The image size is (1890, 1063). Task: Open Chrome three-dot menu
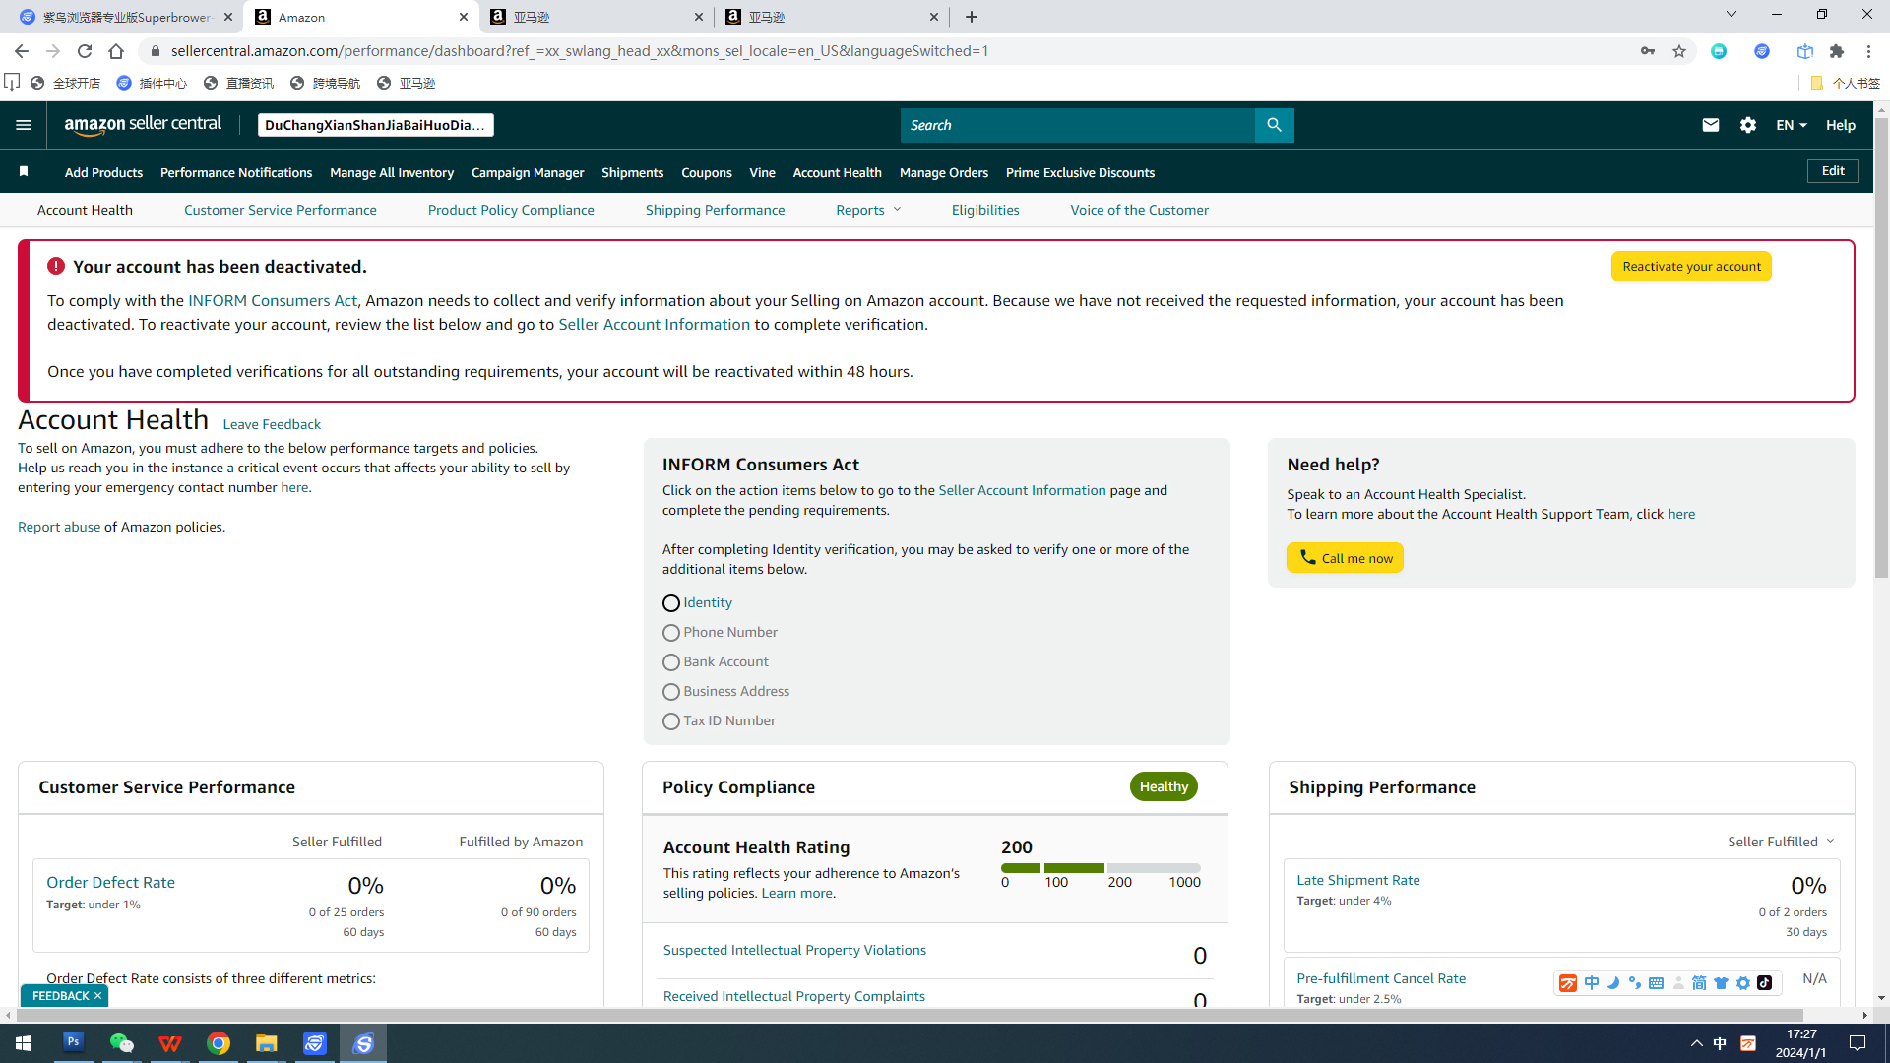(x=1868, y=51)
